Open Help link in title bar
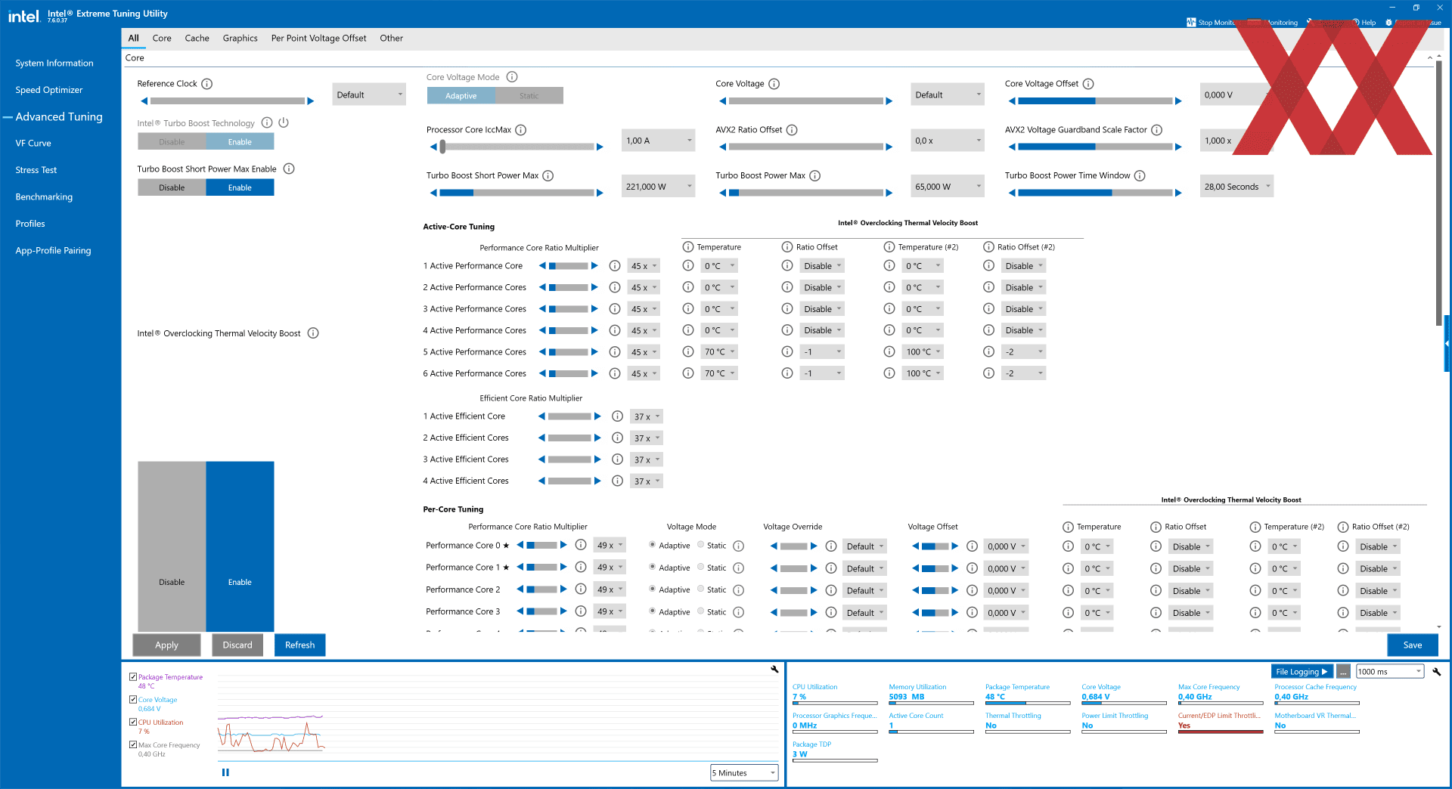 (1364, 23)
